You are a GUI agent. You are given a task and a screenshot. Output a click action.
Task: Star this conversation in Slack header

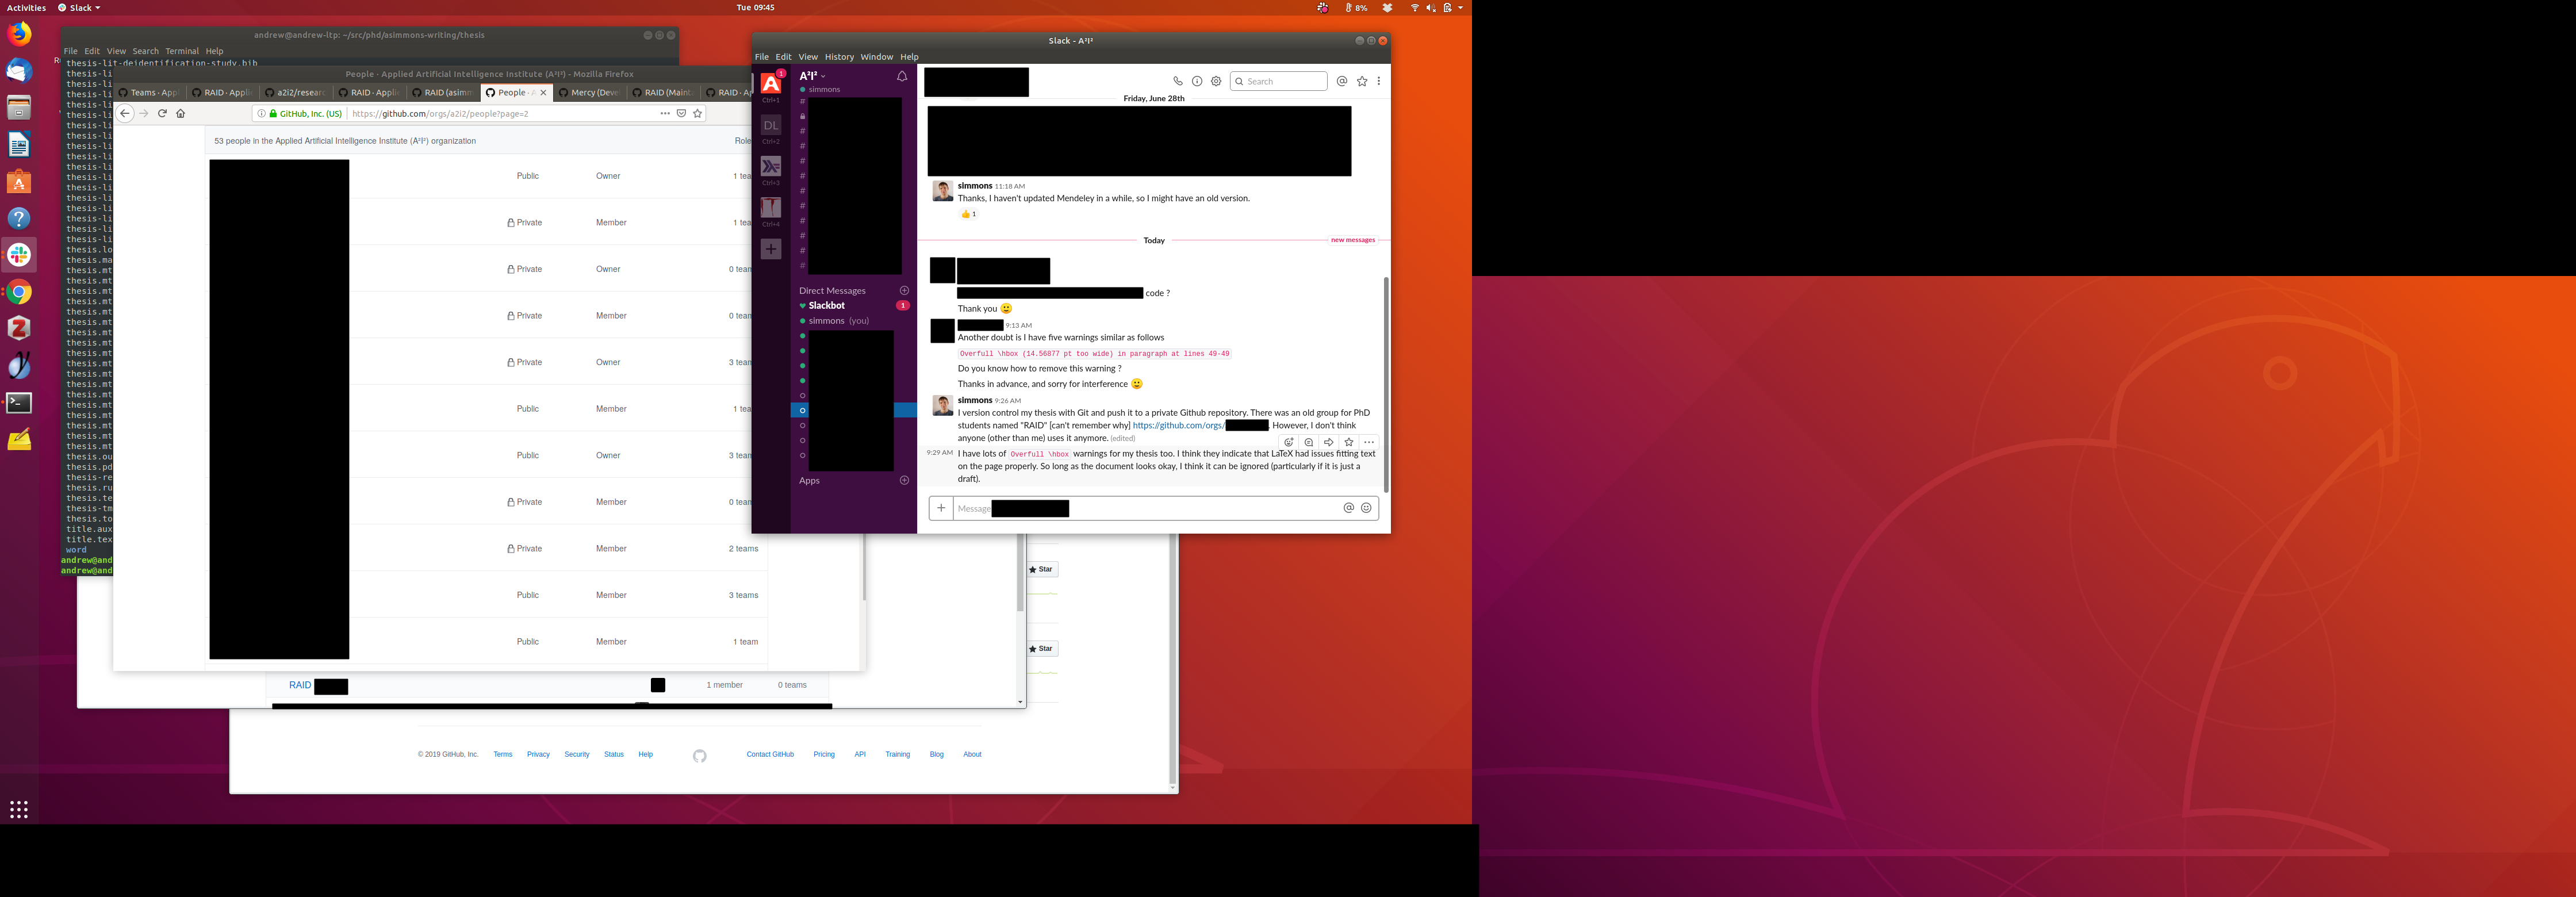tap(1362, 81)
